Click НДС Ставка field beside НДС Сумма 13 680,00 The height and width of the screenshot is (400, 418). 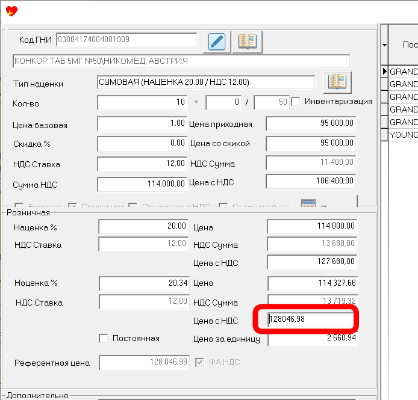143,244
